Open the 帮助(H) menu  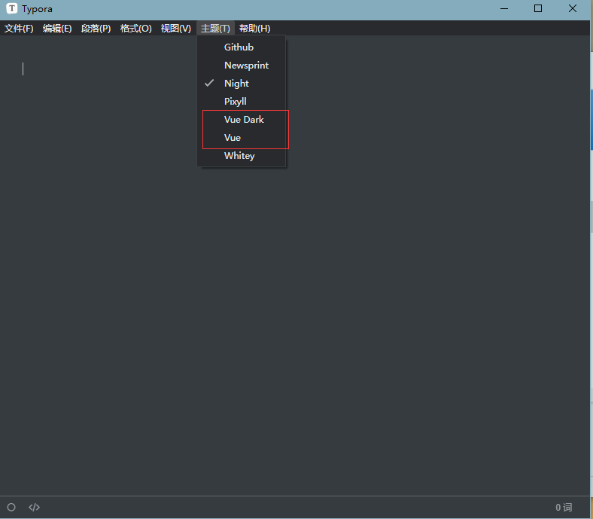(255, 29)
